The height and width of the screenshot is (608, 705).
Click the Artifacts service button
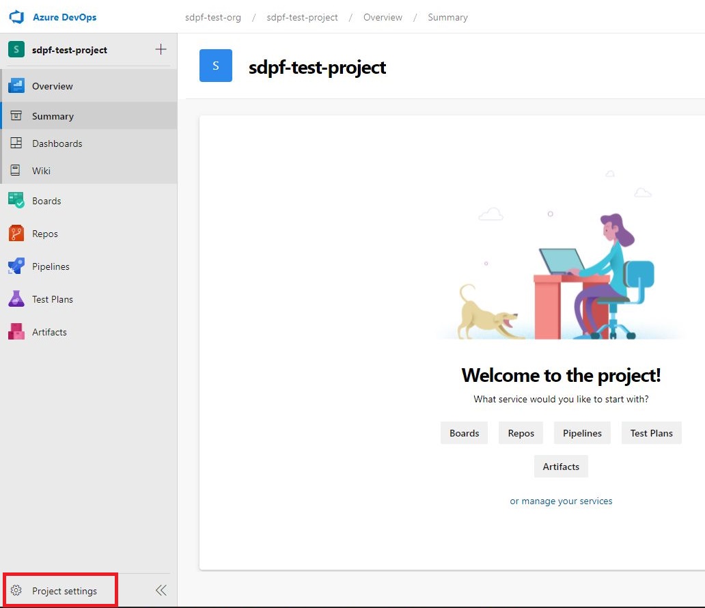[561, 467]
